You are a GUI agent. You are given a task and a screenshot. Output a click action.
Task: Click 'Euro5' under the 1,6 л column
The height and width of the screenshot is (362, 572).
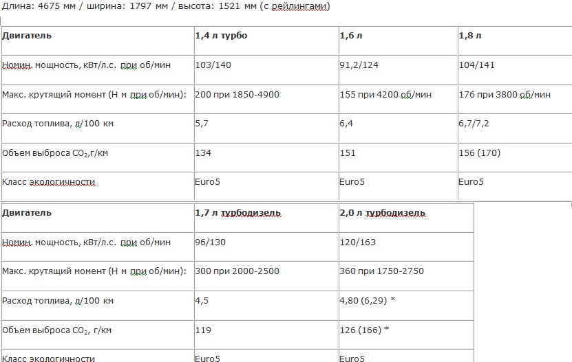352,182
